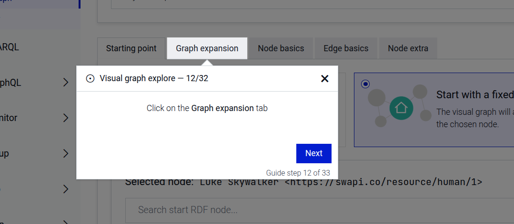Click the Monitor sidebar menu label
Viewport: 514px width, 224px height.
point(10,118)
